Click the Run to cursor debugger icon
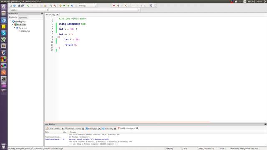The image size is (267, 150). click(x=118, y=5)
